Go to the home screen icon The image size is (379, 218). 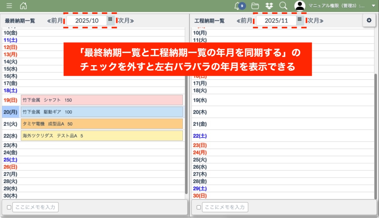coord(23,6)
